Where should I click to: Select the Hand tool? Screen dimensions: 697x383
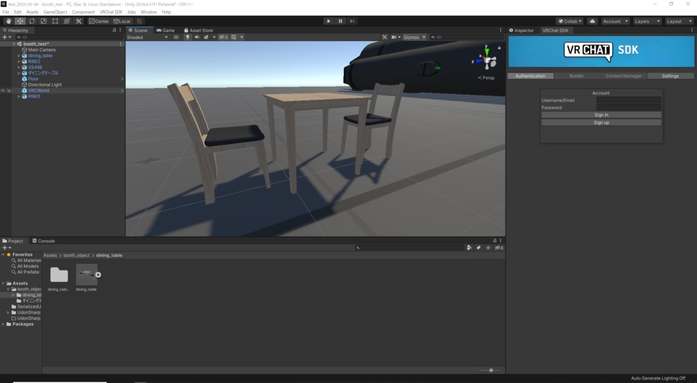[x=8, y=21]
